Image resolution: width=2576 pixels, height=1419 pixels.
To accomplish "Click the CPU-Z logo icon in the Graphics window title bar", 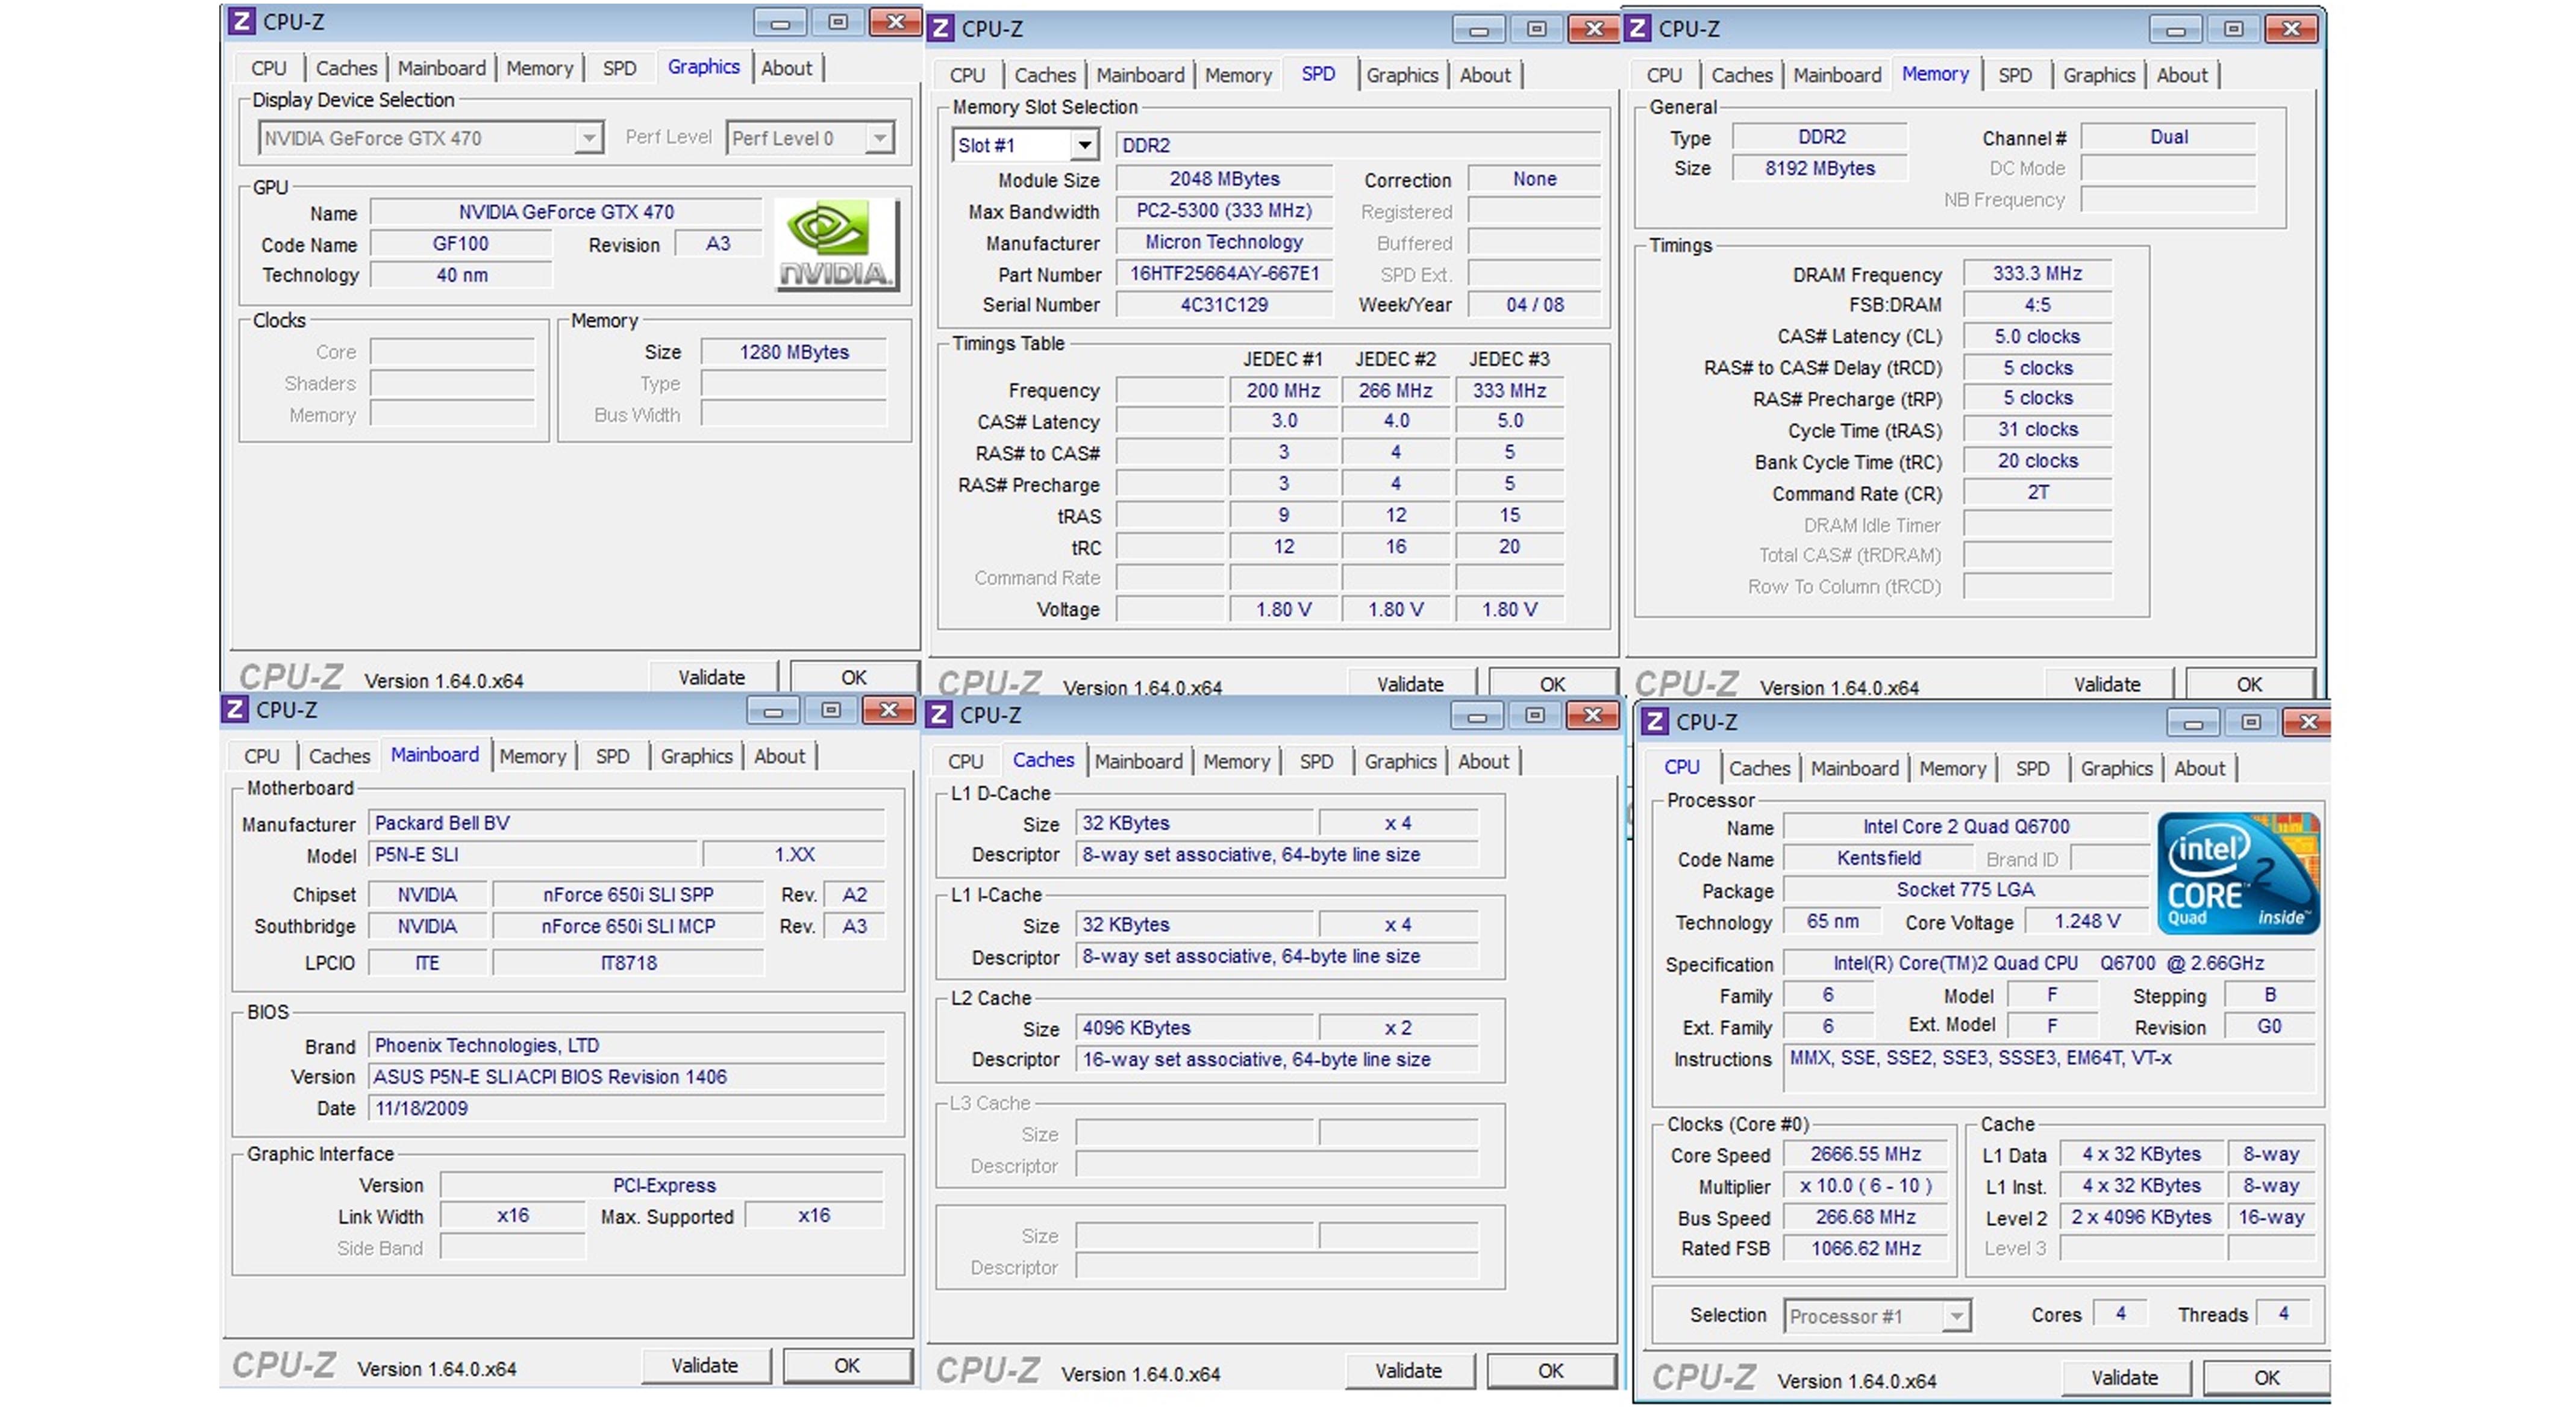I will tap(241, 21).
